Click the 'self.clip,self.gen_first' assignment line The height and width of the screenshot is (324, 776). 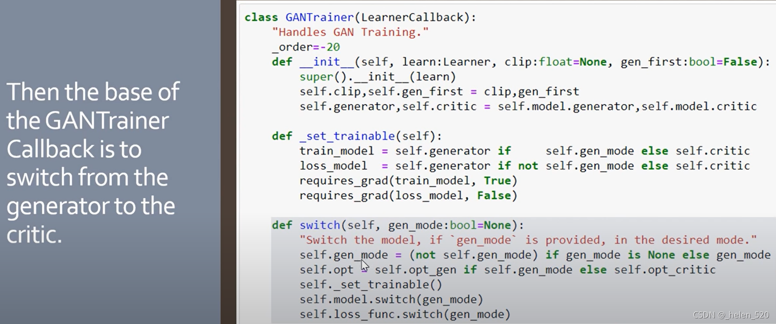coord(439,92)
